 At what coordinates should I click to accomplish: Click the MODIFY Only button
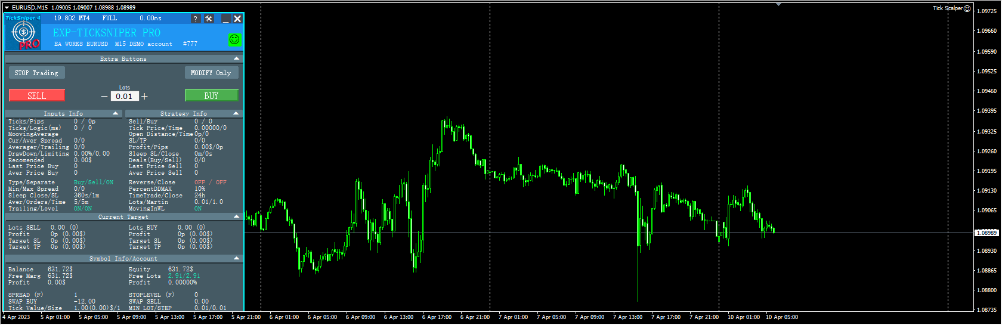[x=211, y=73]
